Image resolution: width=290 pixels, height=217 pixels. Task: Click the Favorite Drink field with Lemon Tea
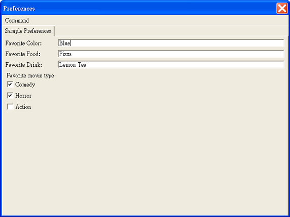pyautogui.click(x=171, y=65)
